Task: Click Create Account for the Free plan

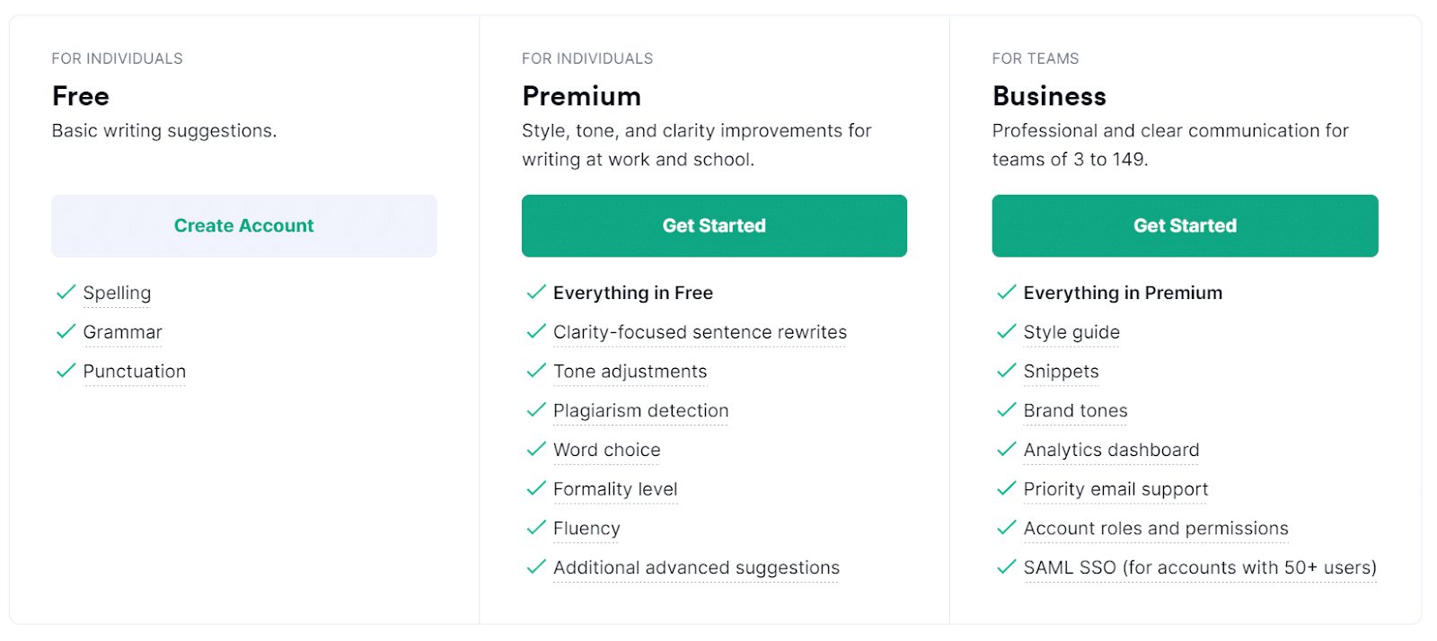Action: 243,225
